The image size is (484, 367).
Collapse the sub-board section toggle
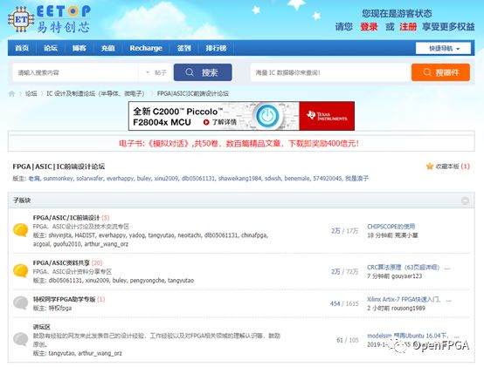tap(465, 200)
